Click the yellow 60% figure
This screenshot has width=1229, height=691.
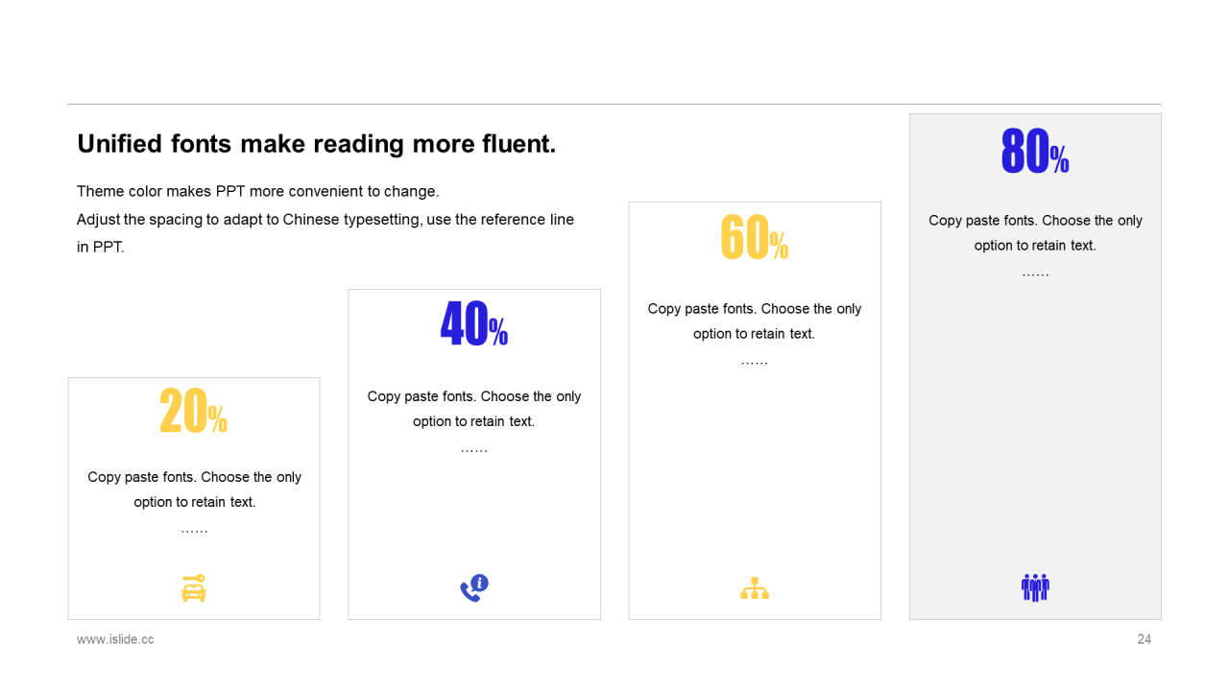pos(755,236)
